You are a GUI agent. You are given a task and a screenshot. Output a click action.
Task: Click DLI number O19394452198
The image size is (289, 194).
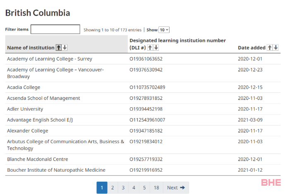[x=146, y=109]
